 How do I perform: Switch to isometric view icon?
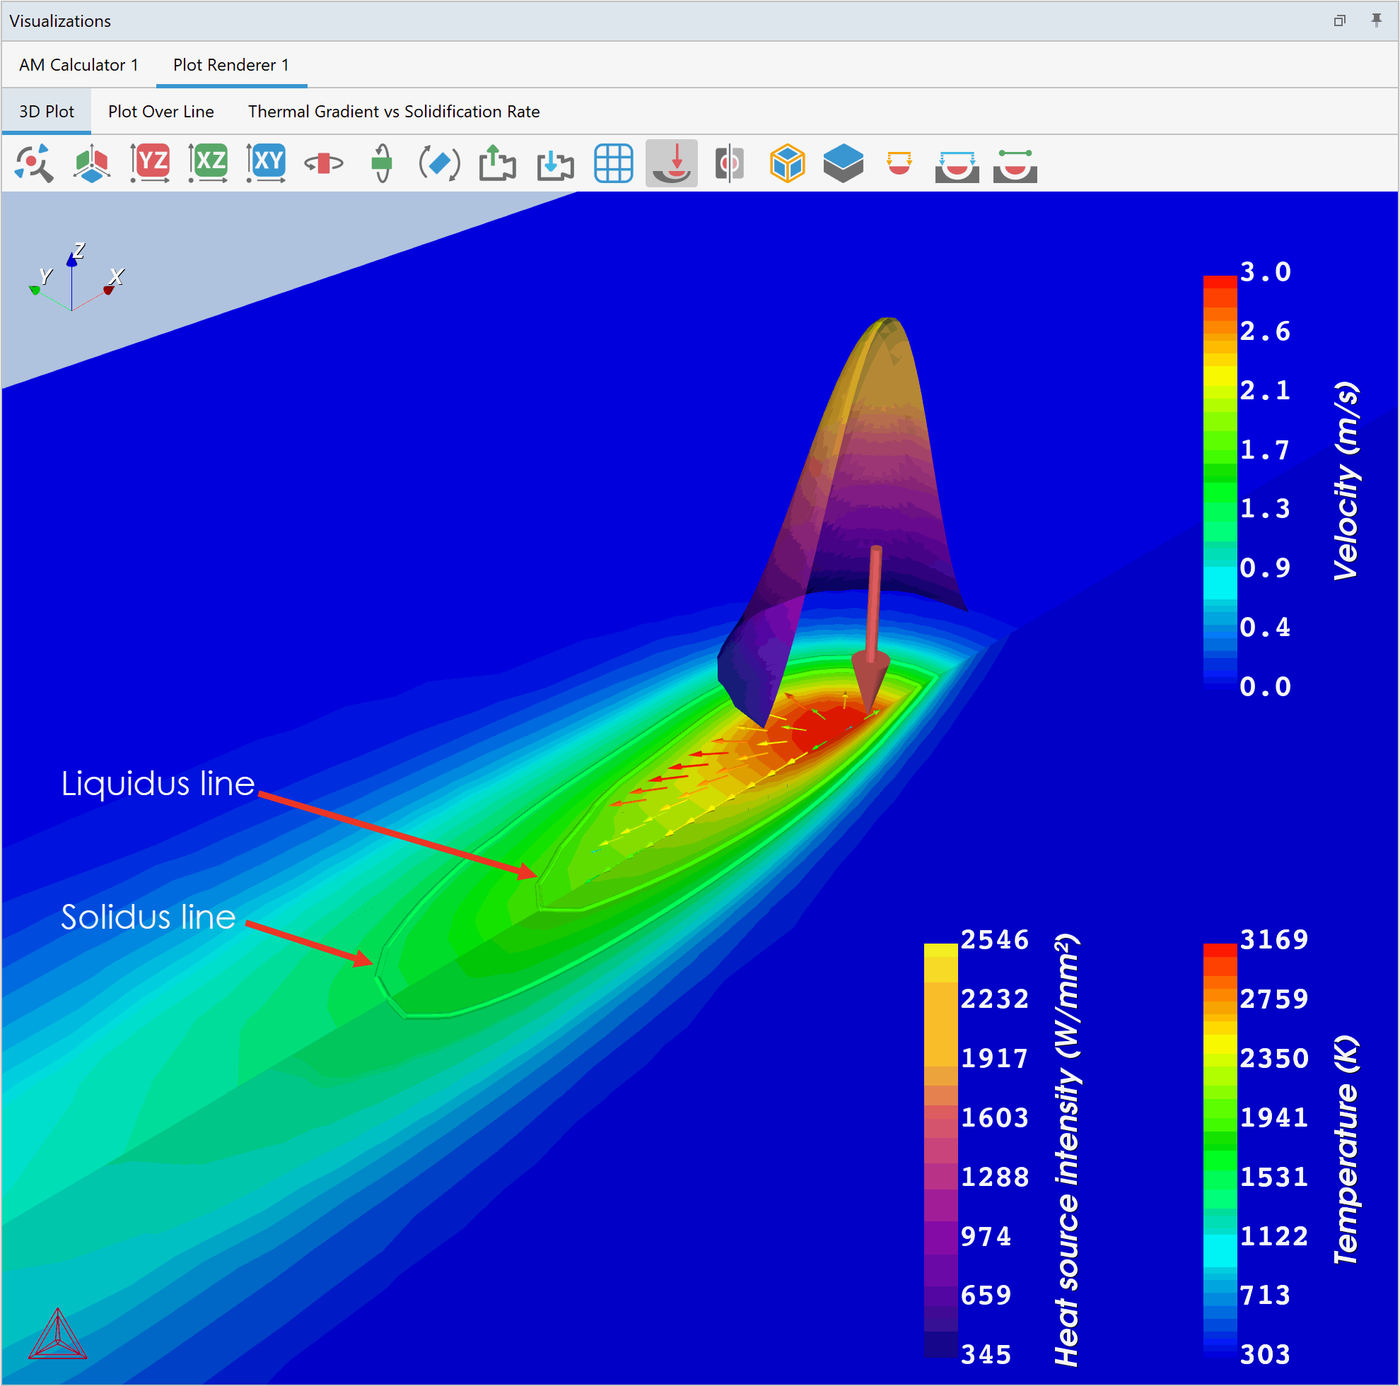pyautogui.click(x=91, y=163)
